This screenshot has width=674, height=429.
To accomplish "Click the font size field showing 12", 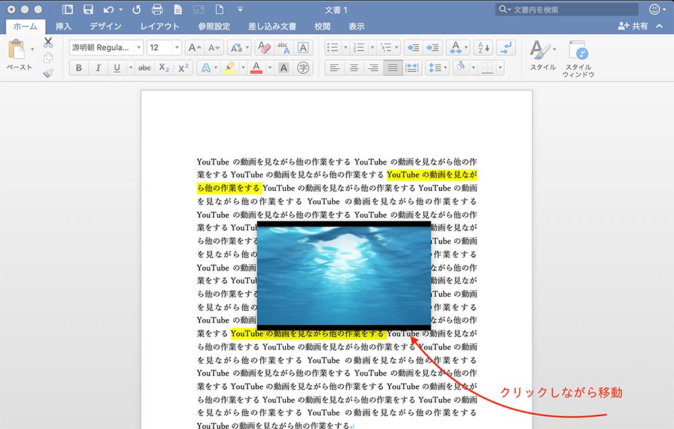I will (x=160, y=47).
